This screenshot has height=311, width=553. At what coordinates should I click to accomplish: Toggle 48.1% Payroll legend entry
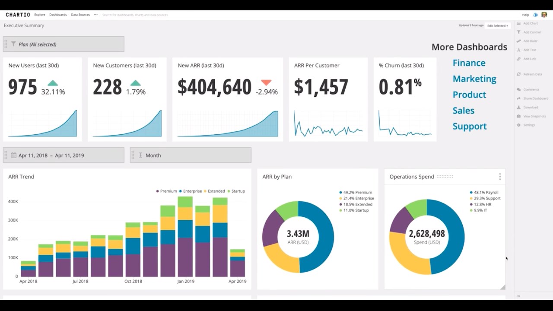(x=484, y=192)
